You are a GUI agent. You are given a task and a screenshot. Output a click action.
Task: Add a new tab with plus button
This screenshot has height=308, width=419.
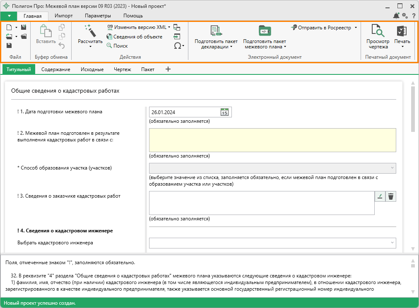[x=168, y=69]
